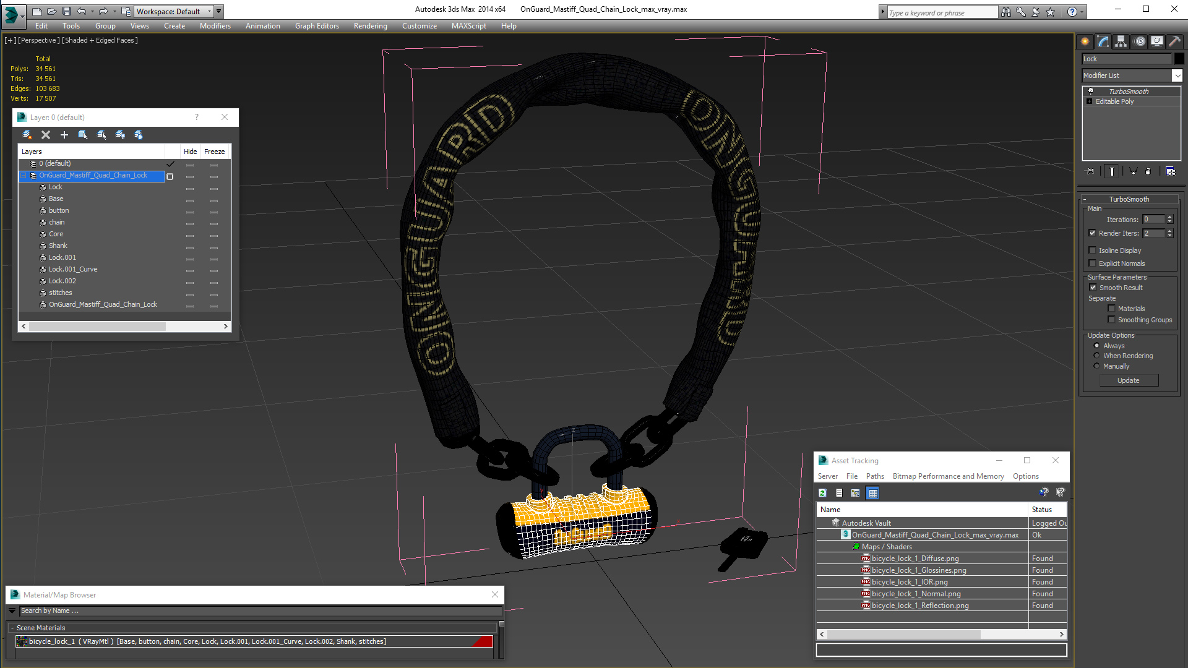1188x668 pixels.
Task: Click Pin Stack icon under modifier stack
Action: (1090, 171)
